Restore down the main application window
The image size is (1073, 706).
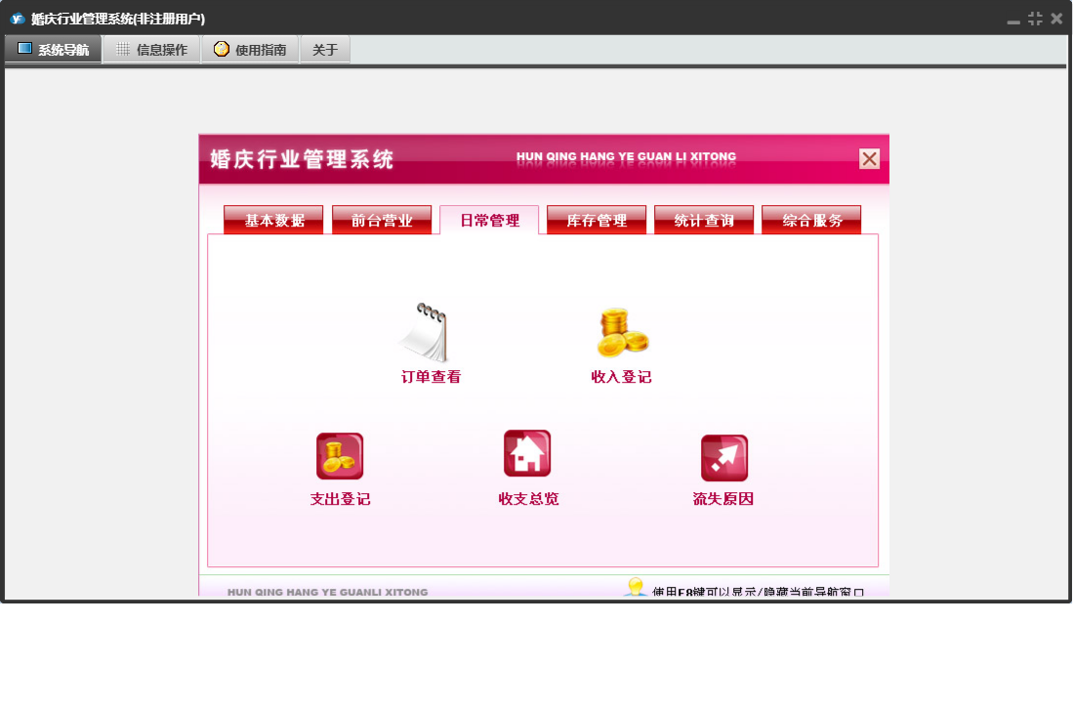1035,19
